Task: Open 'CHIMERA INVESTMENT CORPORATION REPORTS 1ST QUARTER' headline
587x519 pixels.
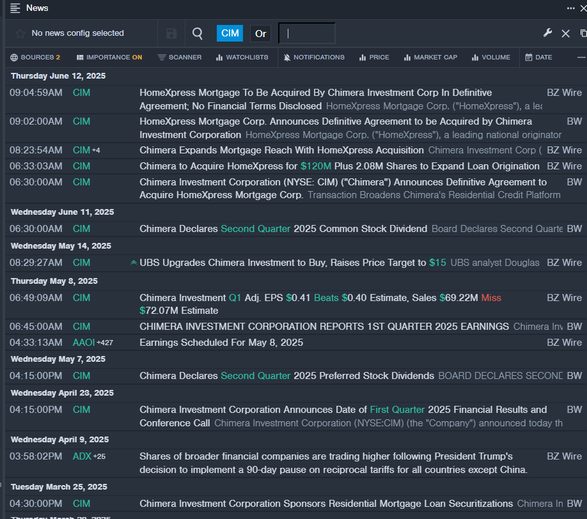Action: [324, 327]
